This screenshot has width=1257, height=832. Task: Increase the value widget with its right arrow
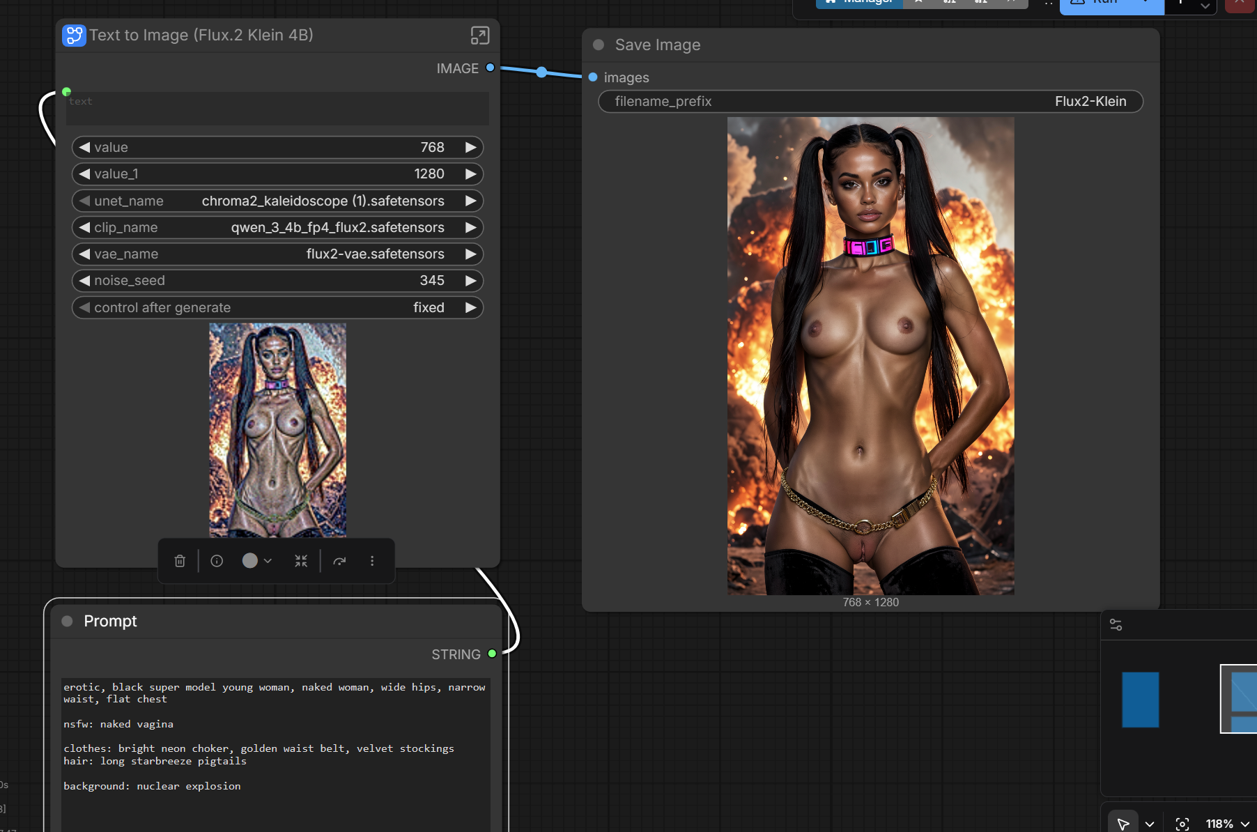pos(471,147)
